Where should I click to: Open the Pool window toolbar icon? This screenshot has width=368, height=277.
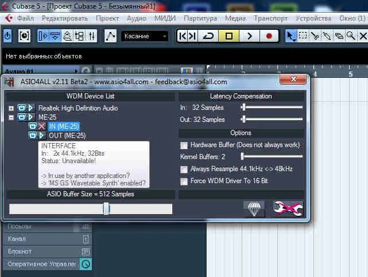(79, 36)
